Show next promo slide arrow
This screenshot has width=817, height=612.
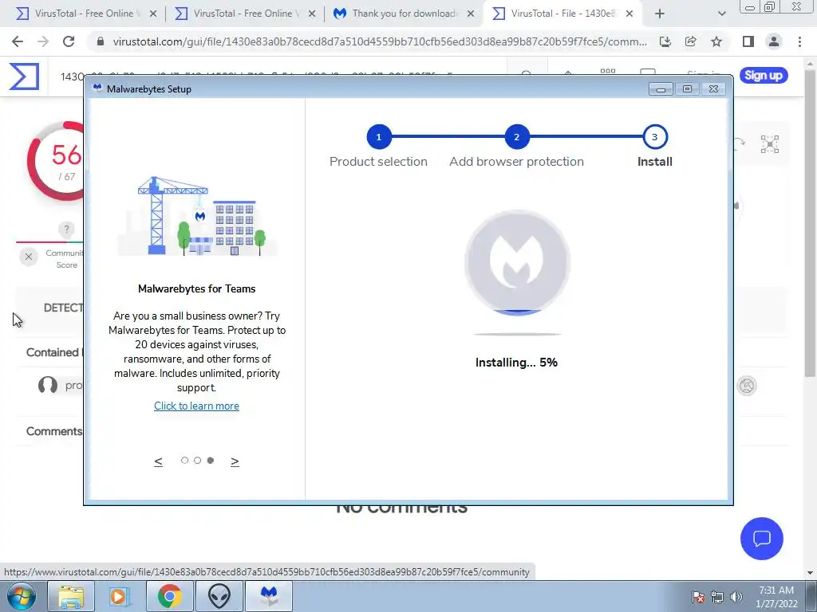[x=235, y=461]
